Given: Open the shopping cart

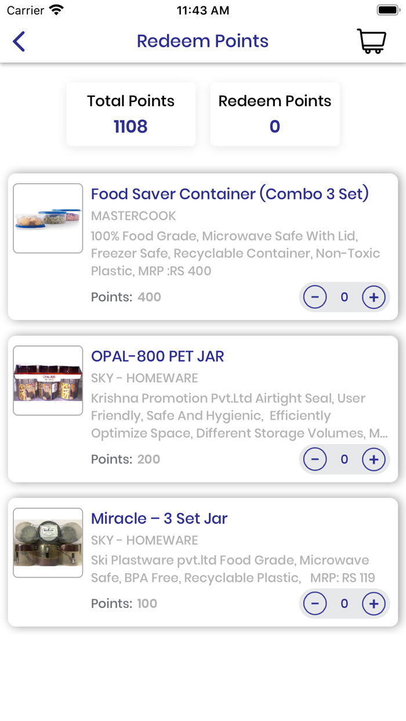Looking at the screenshot, I should tap(371, 41).
